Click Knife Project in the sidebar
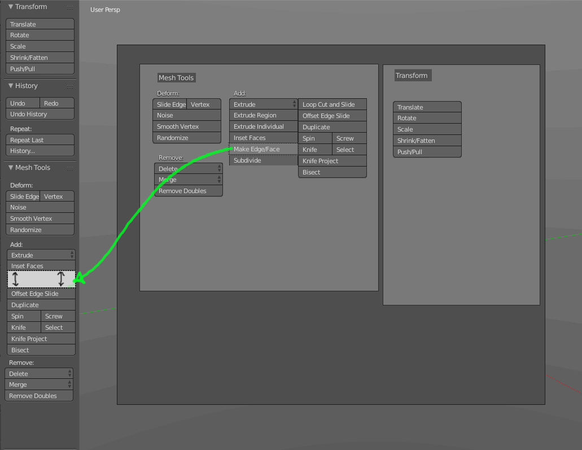Viewport: 582px width, 450px height. click(x=41, y=339)
